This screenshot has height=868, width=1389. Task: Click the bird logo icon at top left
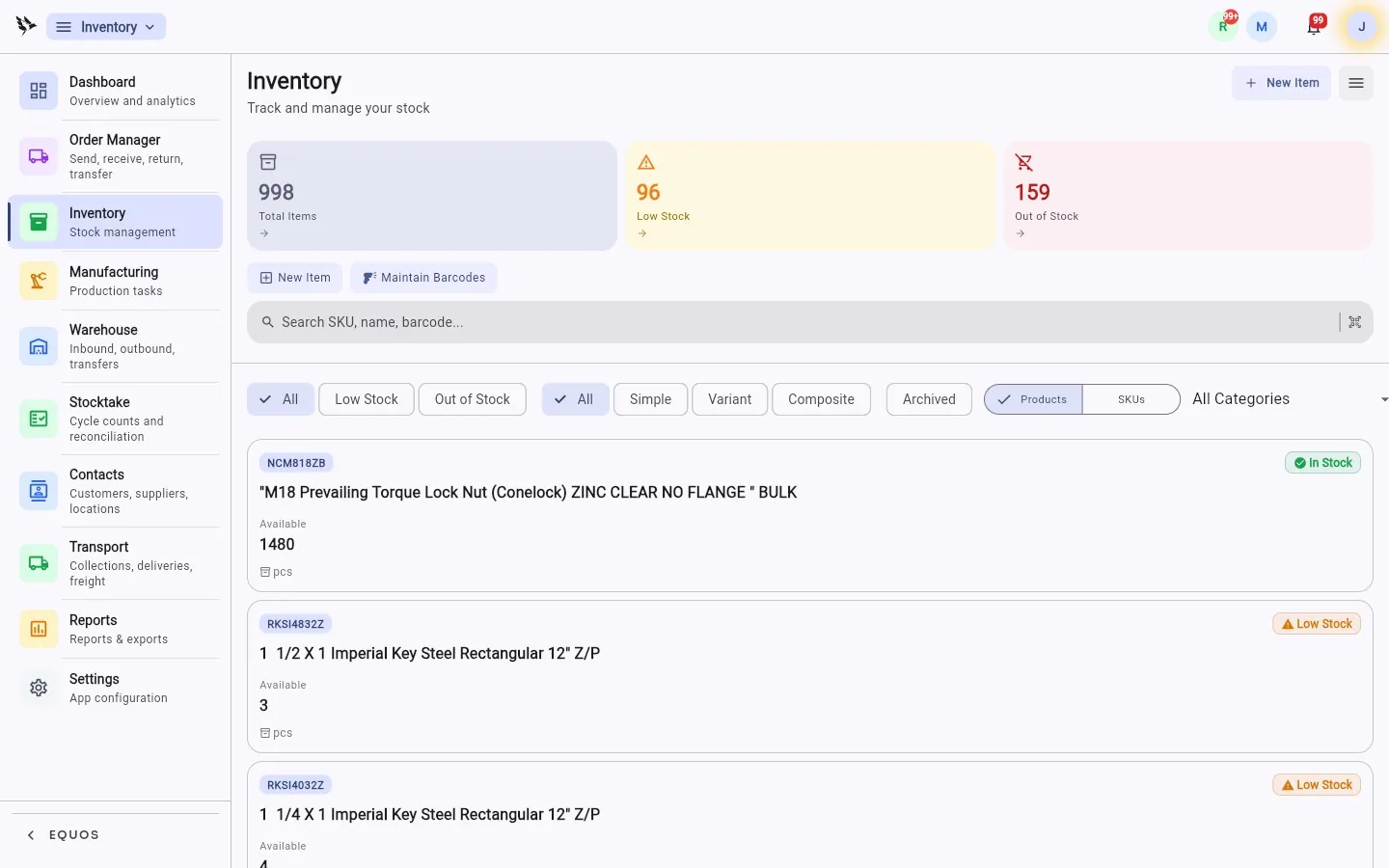26,26
